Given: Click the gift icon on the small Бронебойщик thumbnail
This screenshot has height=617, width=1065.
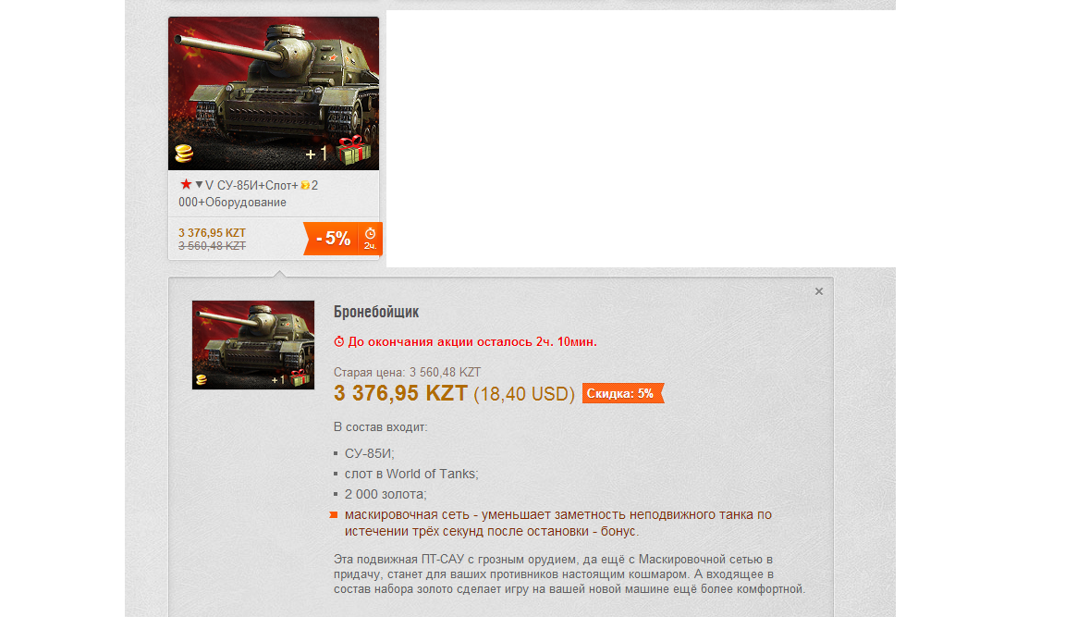Looking at the screenshot, I should point(300,377).
